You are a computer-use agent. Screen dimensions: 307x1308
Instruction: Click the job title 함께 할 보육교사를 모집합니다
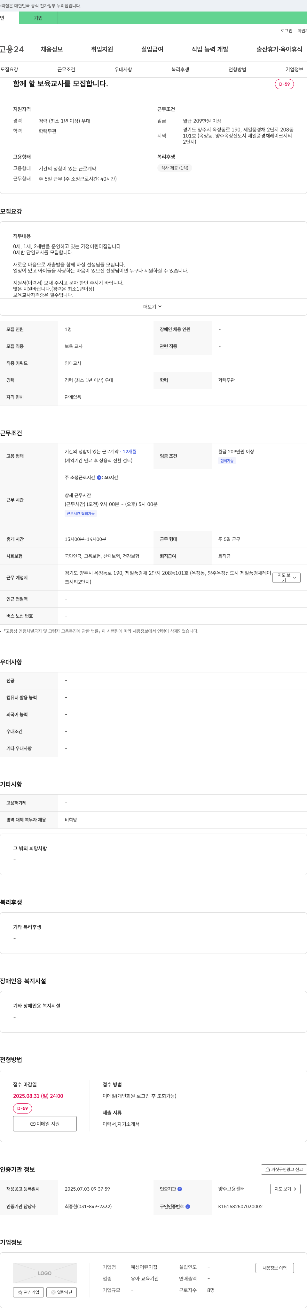[x=60, y=84]
